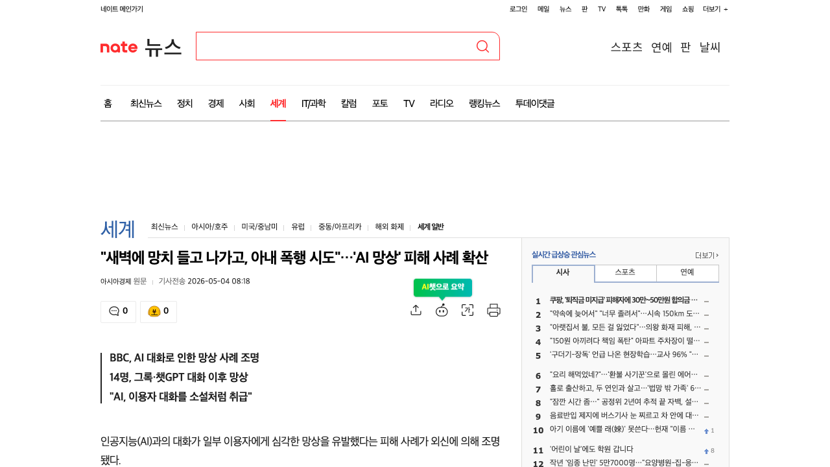Click 톡톡 in top utility bar
Screen dimensions: 830x467
tap(622, 9)
